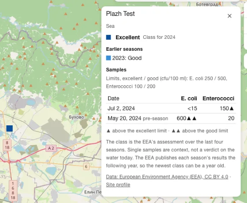Click the Plazh Test title
The height and width of the screenshot is (203, 247).
point(120,14)
